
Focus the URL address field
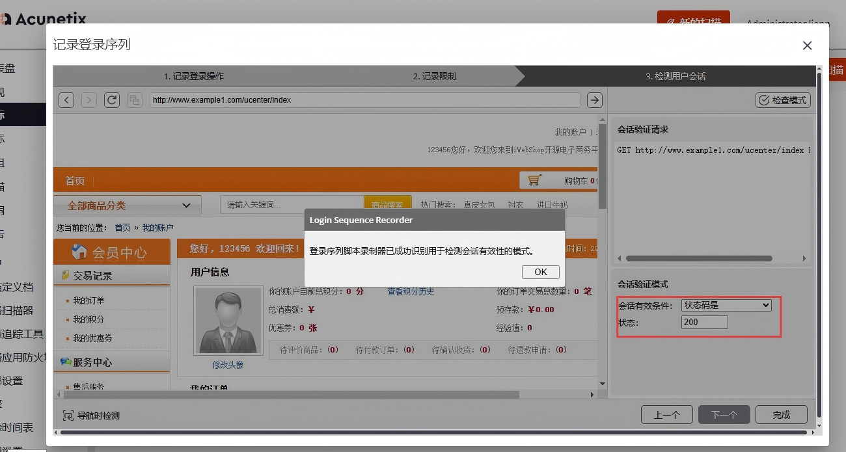pos(365,100)
